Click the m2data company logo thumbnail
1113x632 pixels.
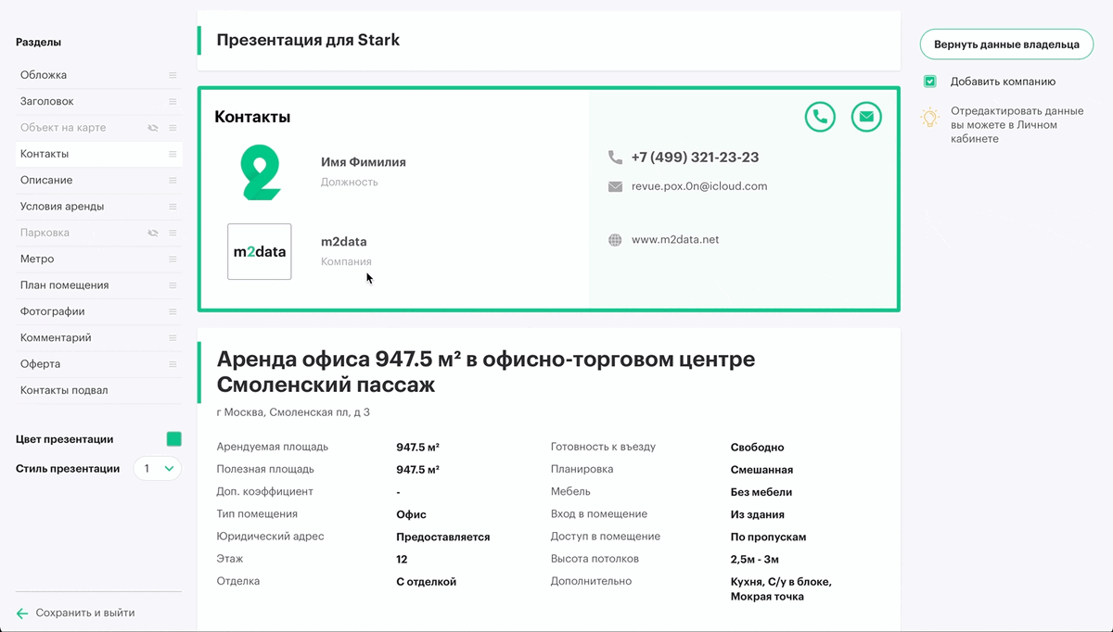tap(260, 251)
